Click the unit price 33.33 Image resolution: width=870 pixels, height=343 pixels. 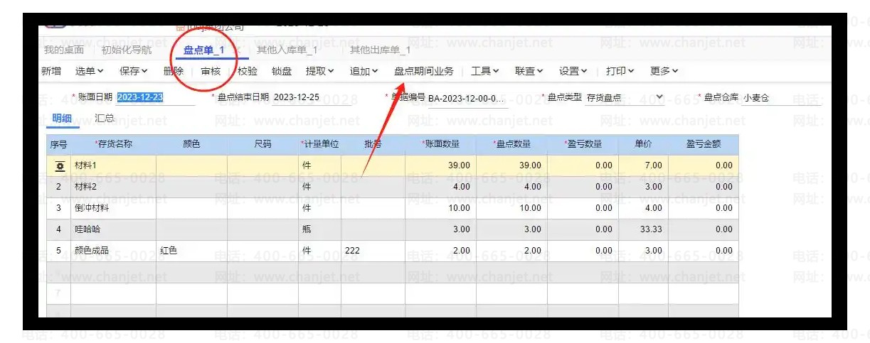click(643, 229)
